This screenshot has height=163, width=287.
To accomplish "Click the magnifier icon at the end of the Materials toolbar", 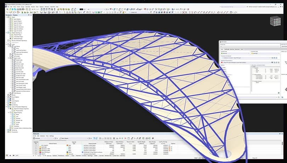I will click(153, 138).
